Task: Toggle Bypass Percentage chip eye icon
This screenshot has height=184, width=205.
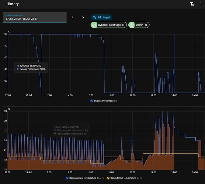Action: [x=94, y=25]
